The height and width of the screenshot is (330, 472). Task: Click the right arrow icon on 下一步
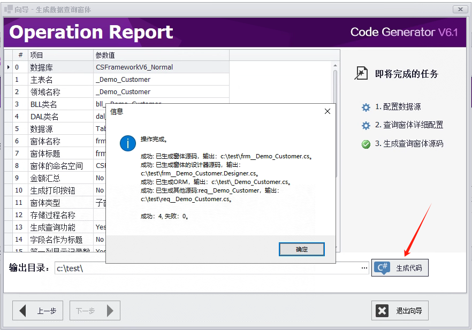[110, 310]
